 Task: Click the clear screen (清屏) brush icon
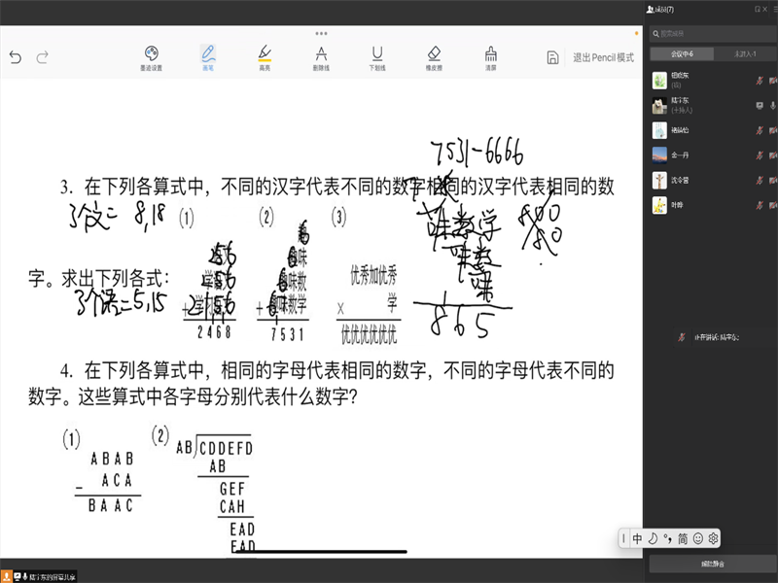(x=491, y=56)
